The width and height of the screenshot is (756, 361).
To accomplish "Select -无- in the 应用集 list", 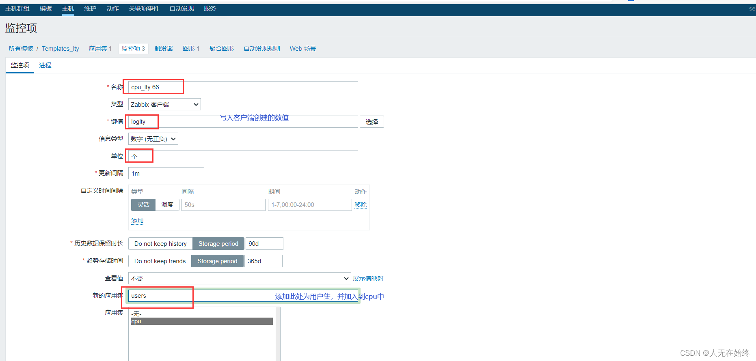I will [x=202, y=314].
